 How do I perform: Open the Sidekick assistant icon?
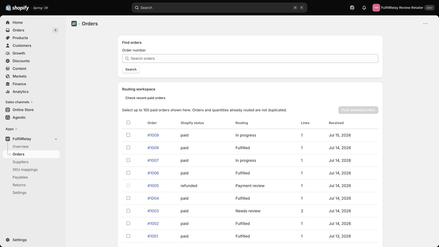352,8
